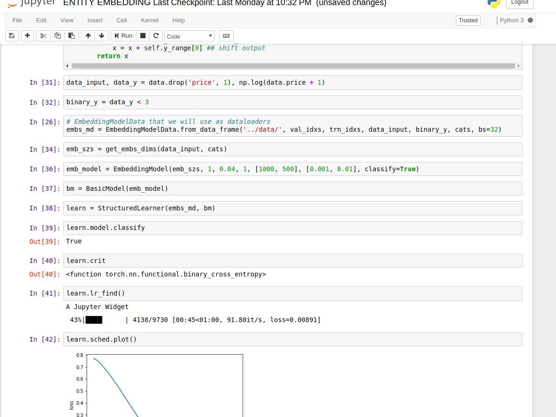Image resolution: width=556 pixels, height=417 pixels.
Task: Open the Code cell type dropdown
Action: [x=189, y=36]
